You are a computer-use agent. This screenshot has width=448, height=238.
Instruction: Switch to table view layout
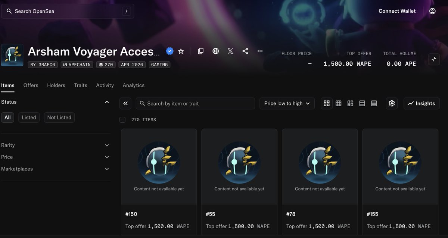tap(374, 103)
